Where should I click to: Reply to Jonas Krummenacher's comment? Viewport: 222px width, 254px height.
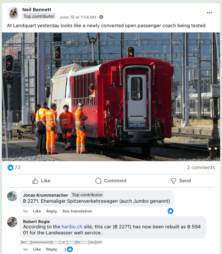click(x=51, y=211)
